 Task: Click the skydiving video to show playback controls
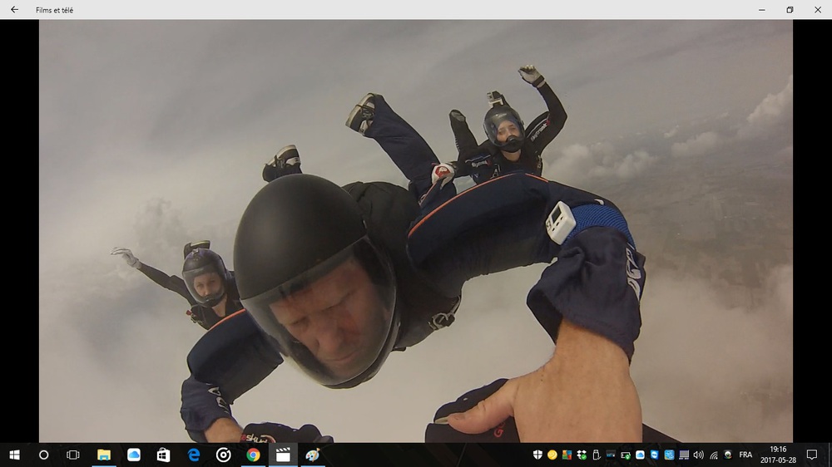(416, 233)
